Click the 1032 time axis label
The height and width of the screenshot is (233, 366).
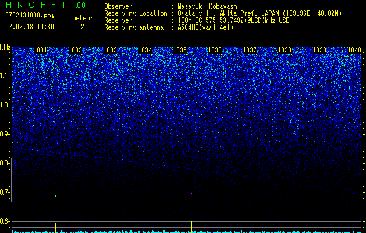click(x=75, y=50)
